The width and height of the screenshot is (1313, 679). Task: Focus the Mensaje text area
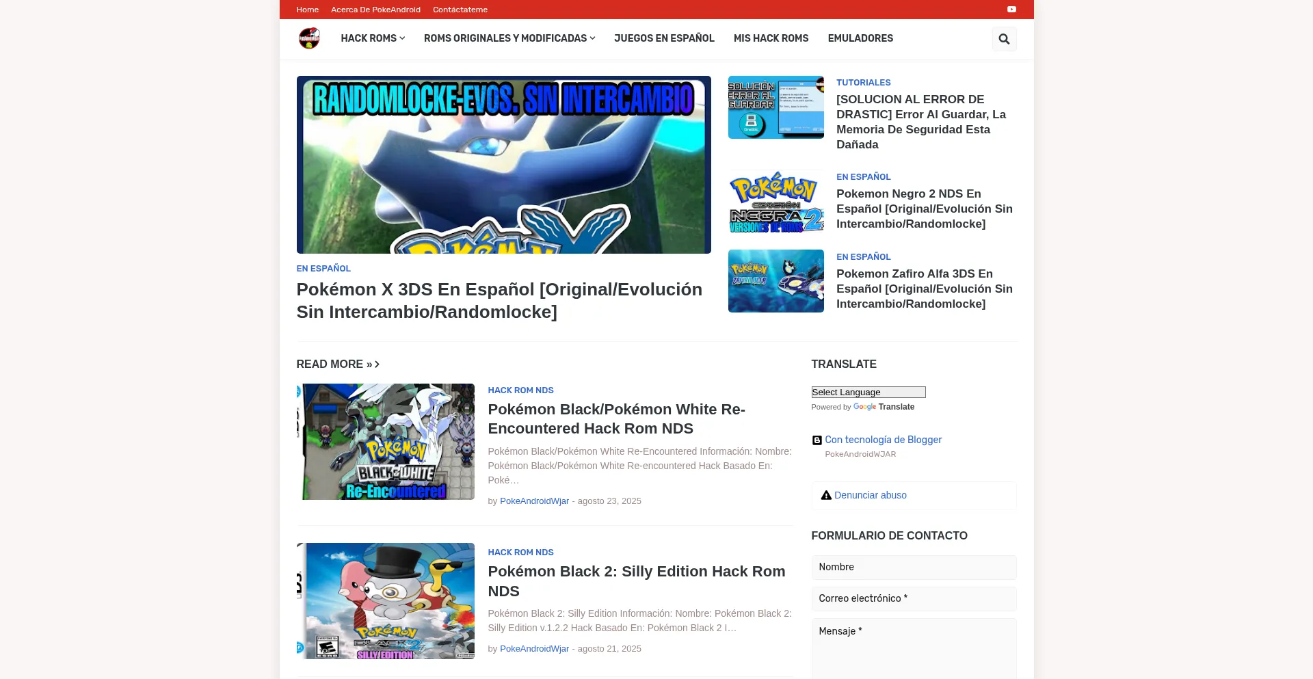(914, 648)
